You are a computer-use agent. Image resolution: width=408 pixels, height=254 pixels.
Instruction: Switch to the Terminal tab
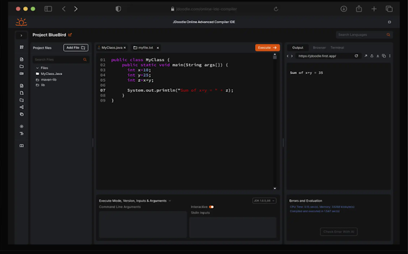coord(337,48)
